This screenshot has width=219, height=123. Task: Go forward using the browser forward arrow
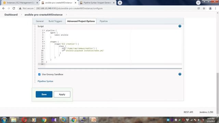[x=9, y=8]
